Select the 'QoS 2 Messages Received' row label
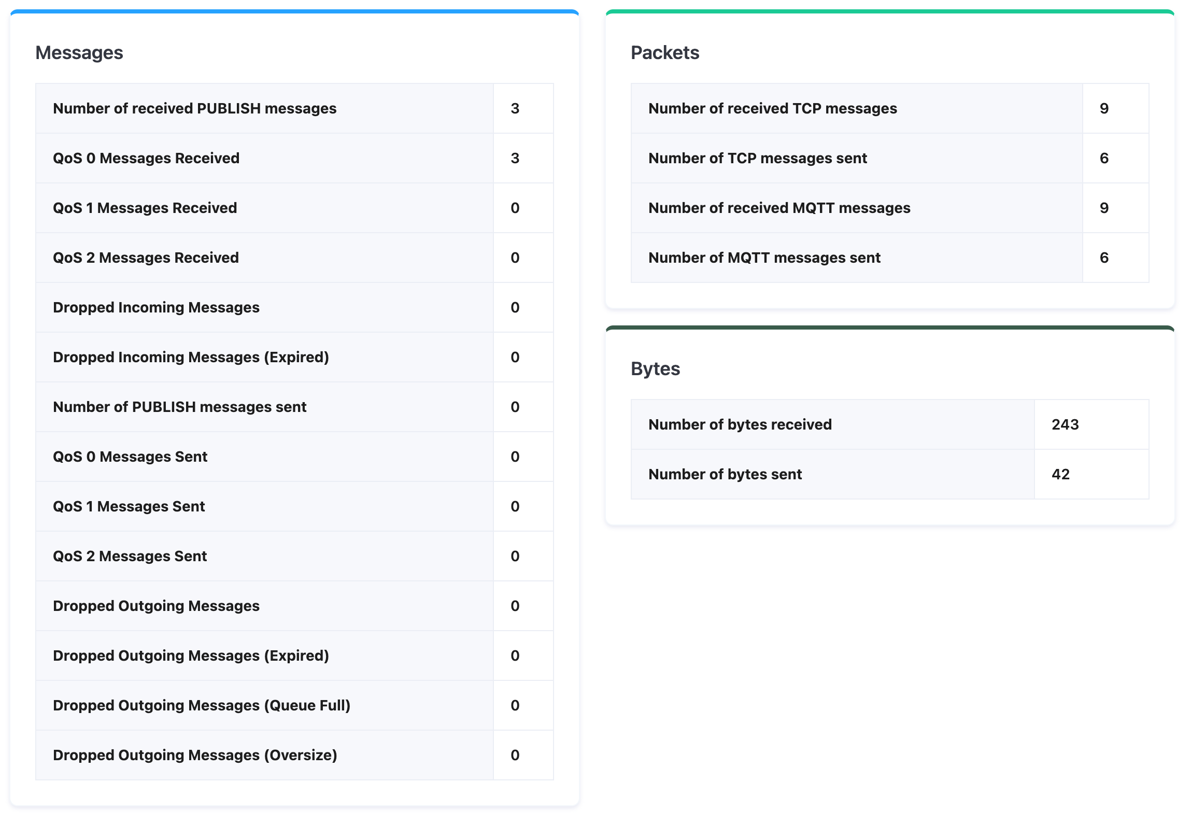Screen dimensions: 1191x826 click(x=146, y=258)
